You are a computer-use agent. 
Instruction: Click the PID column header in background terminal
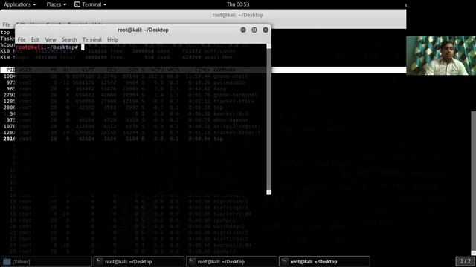click(x=10, y=70)
